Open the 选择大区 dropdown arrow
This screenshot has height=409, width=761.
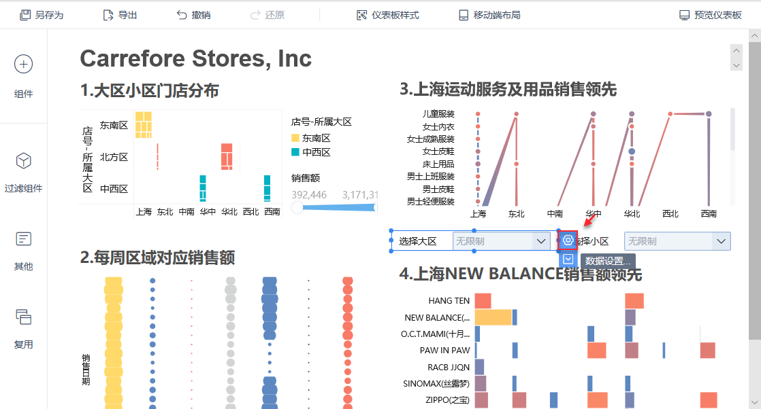pyautogui.click(x=540, y=241)
